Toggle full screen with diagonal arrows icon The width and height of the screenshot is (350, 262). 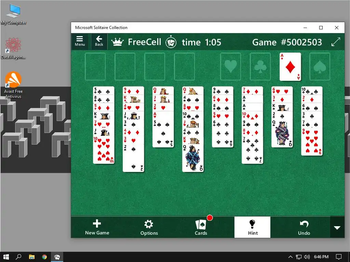click(336, 42)
